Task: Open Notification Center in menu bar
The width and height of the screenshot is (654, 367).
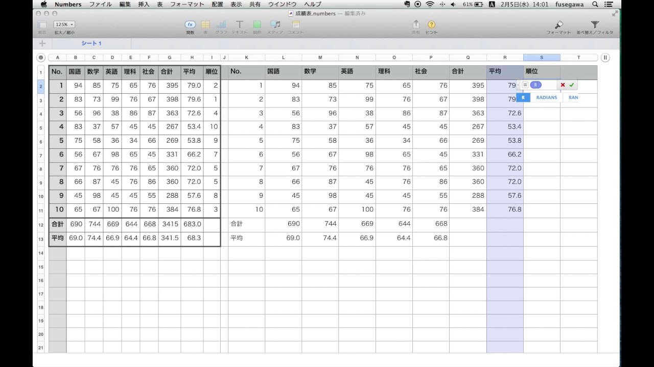Action: [x=609, y=4]
